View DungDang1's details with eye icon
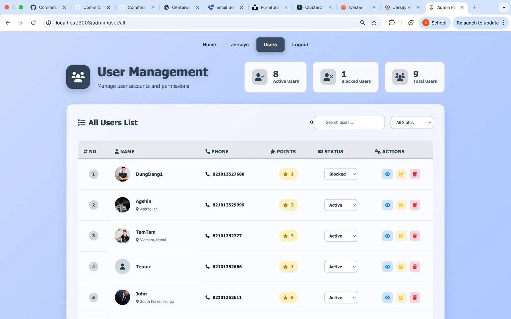The height and width of the screenshot is (319, 511). tap(387, 174)
